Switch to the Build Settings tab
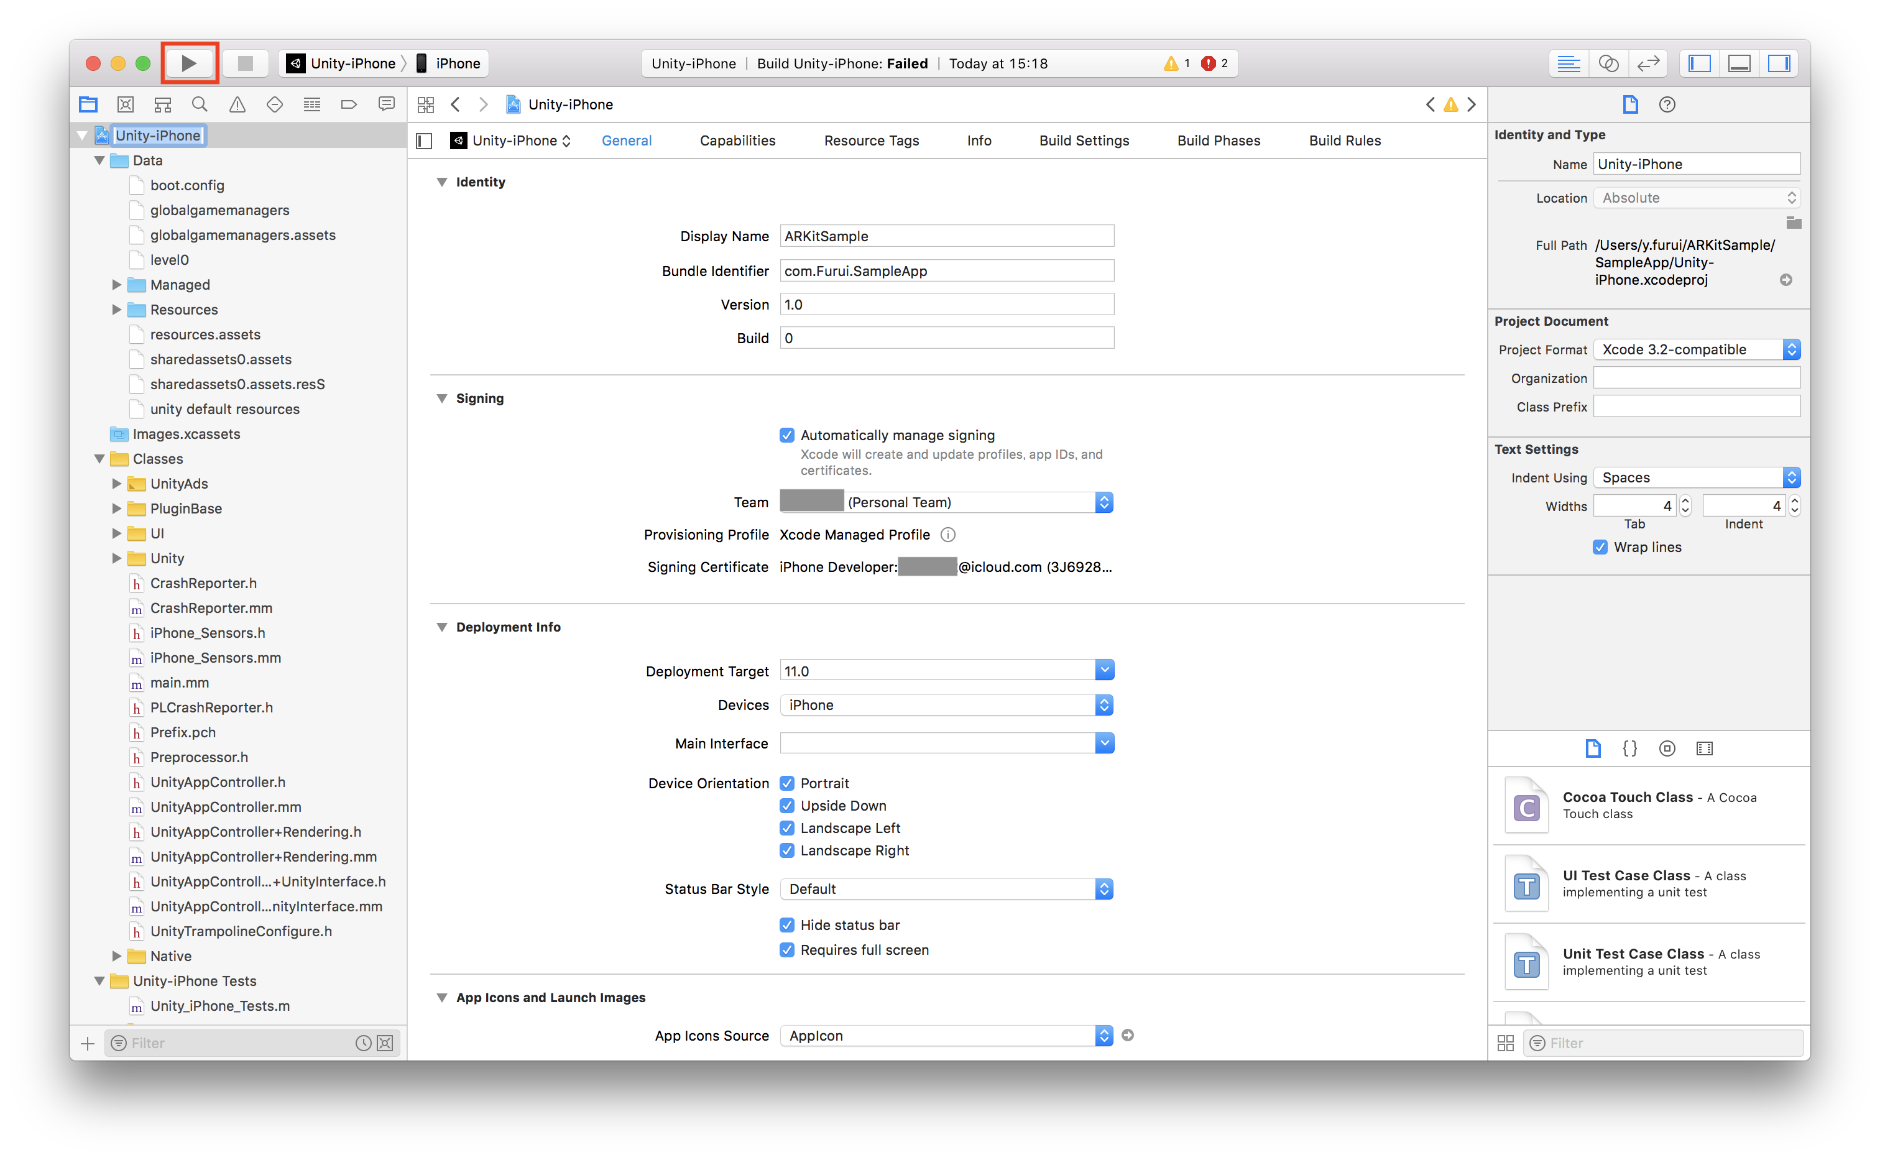Image resolution: width=1880 pixels, height=1160 pixels. pos(1084,140)
